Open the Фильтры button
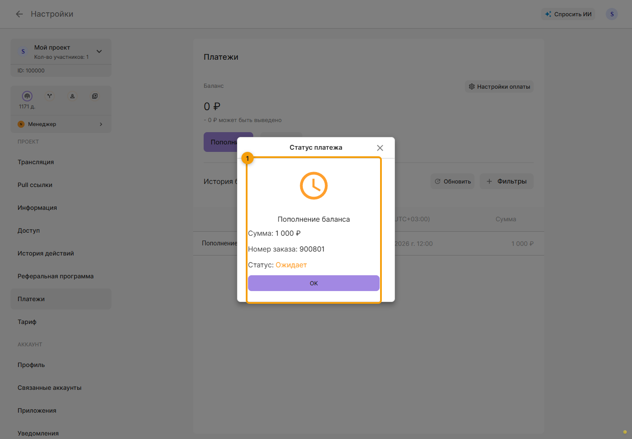 tap(506, 181)
